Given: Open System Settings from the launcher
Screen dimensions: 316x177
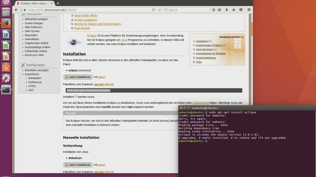Looking at the screenshot, I should (x=6, y=79).
